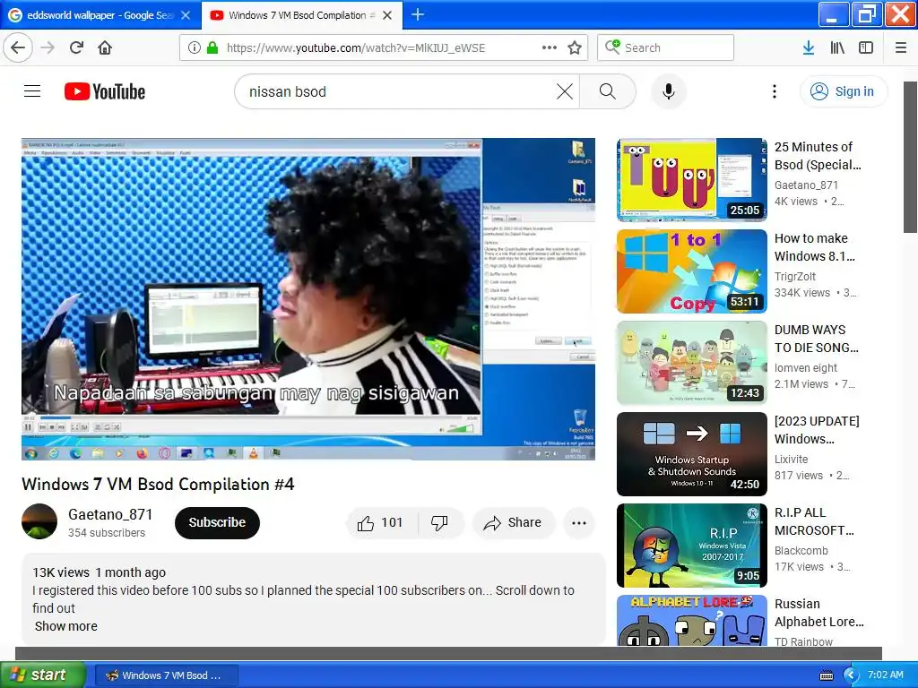
Task: Open R.I.P Windows Vista video thumbnail
Action: click(691, 546)
